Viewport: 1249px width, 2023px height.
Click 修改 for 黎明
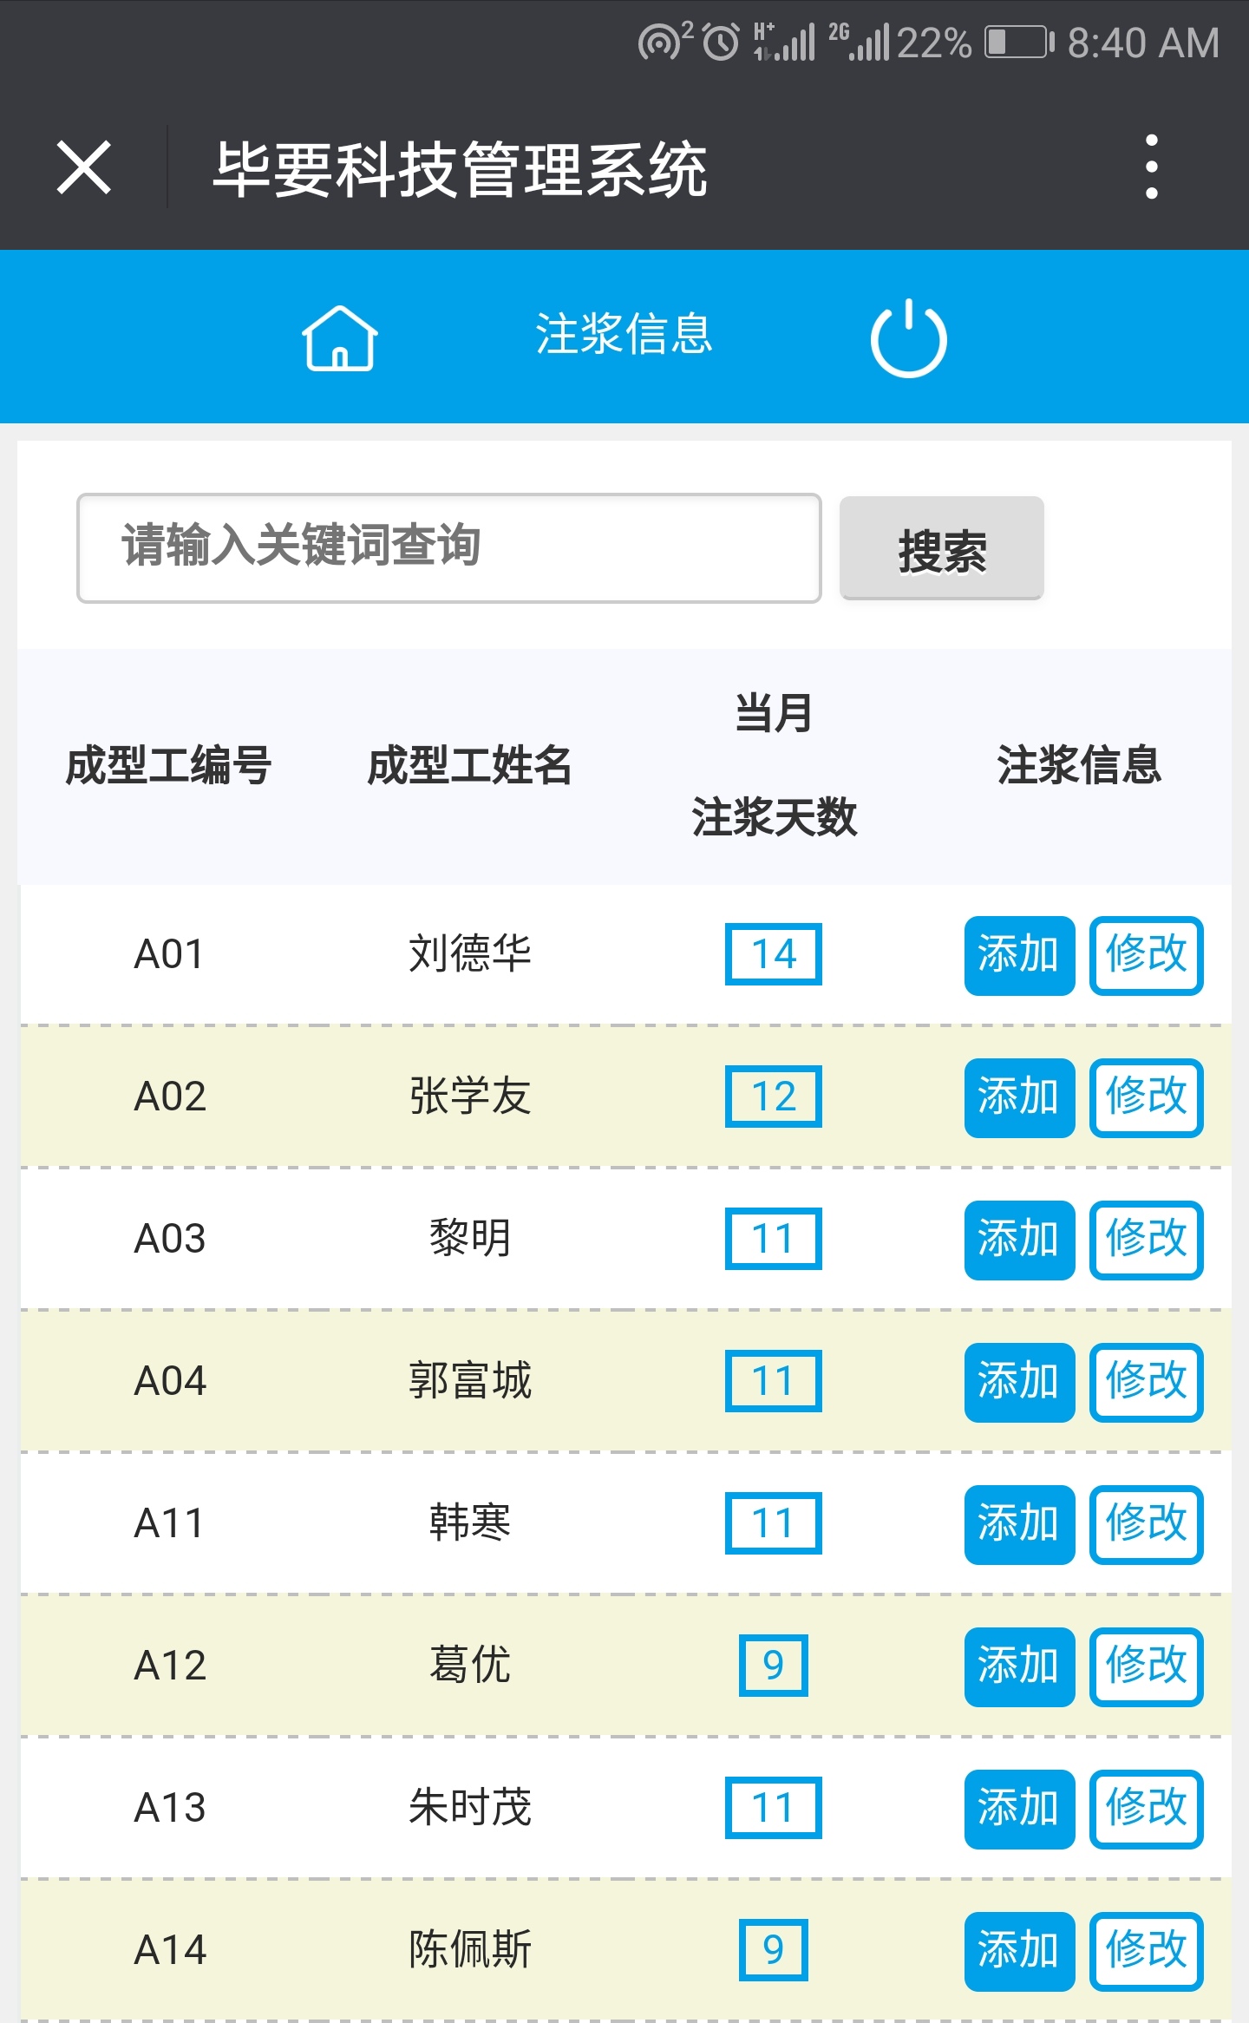(1147, 1240)
